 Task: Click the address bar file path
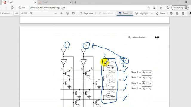(x=47, y=7)
